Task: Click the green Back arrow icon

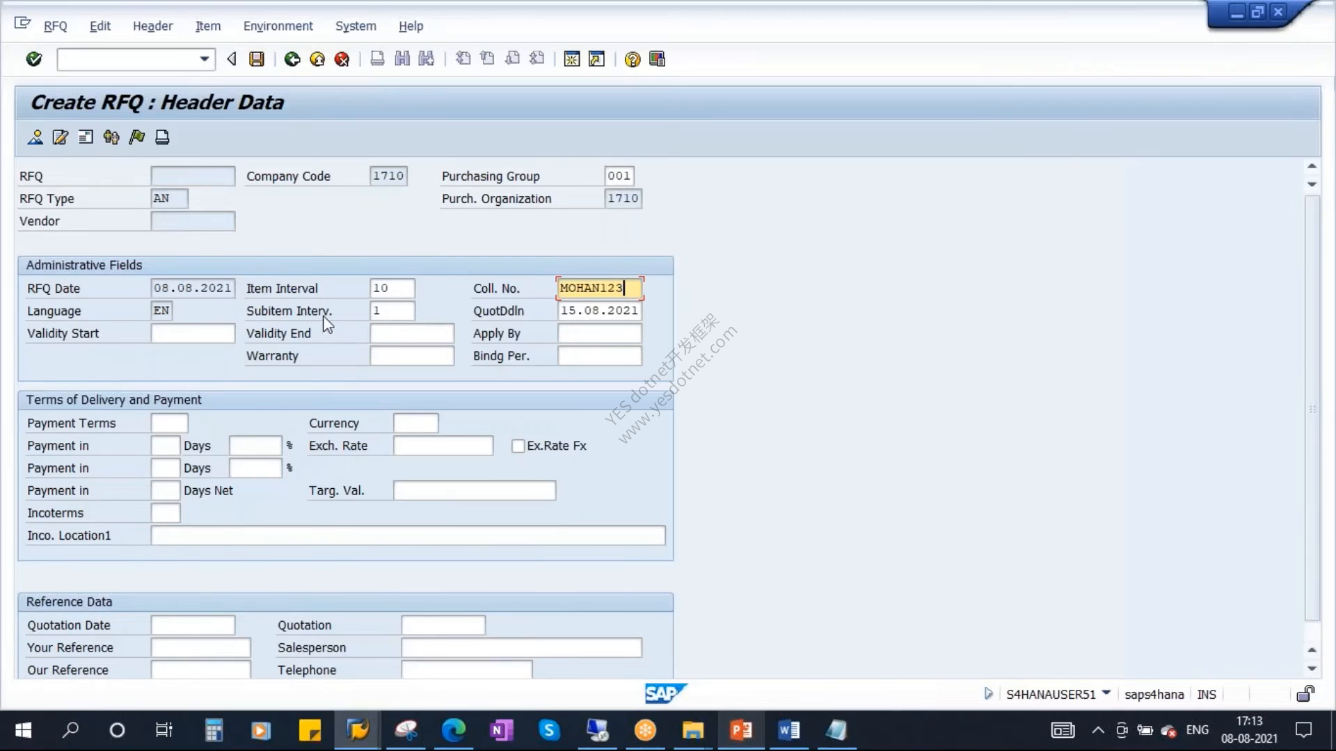Action: click(x=292, y=59)
